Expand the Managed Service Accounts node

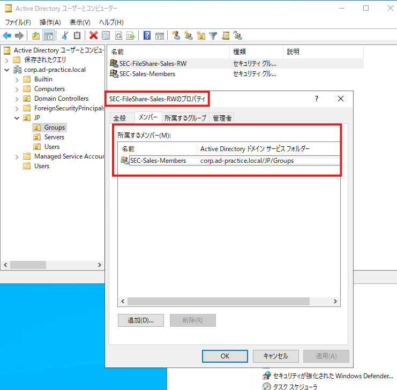click(x=17, y=157)
